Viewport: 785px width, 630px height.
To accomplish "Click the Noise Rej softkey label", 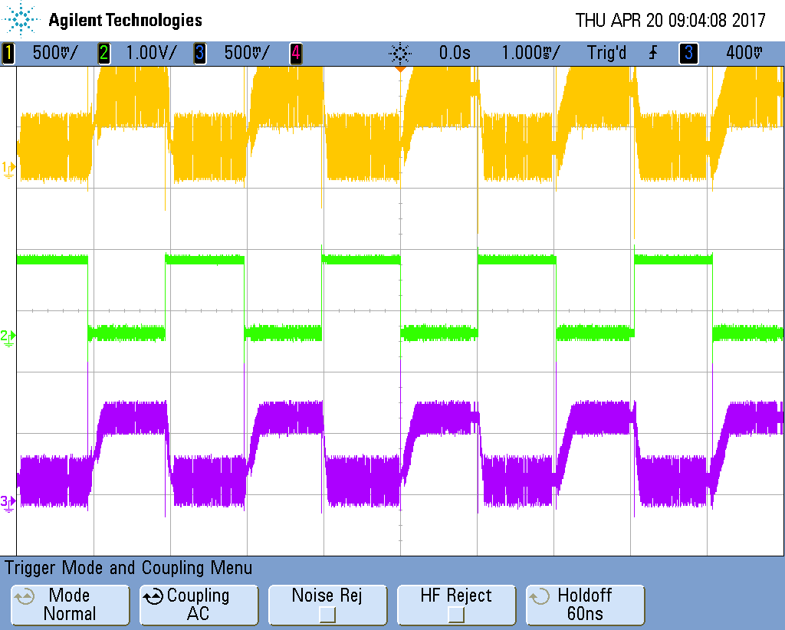I will [x=327, y=596].
